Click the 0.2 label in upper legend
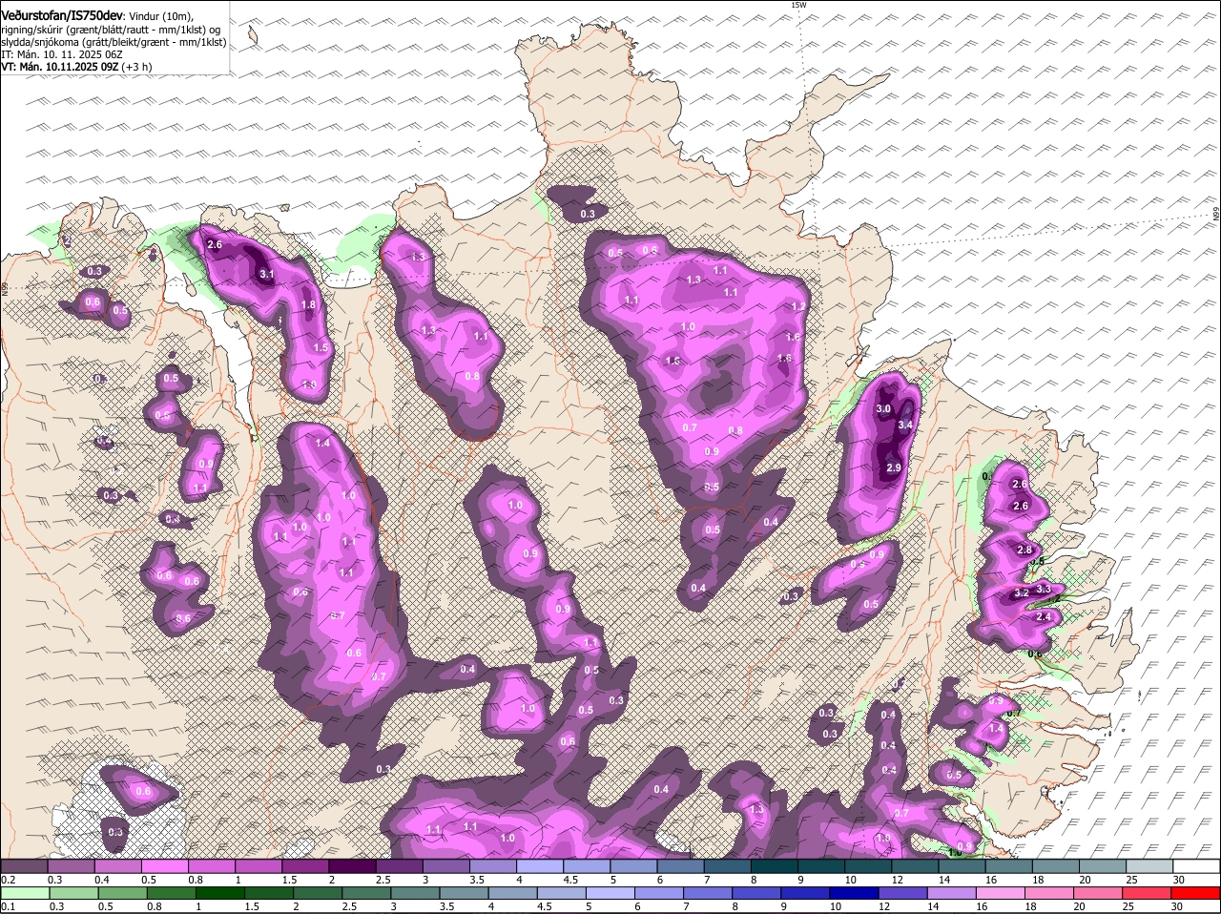The image size is (1221, 914). point(9,880)
